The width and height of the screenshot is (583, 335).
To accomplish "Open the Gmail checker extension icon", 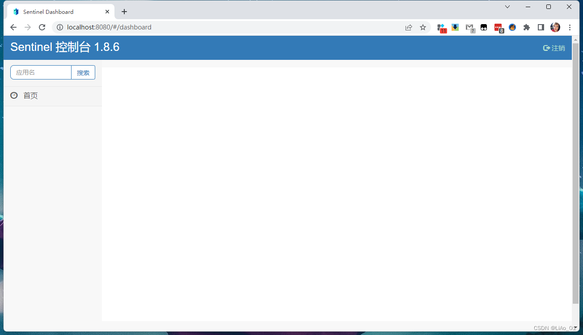I will (470, 28).
